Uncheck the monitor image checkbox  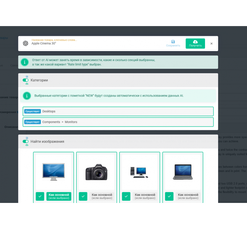point(40,196)
